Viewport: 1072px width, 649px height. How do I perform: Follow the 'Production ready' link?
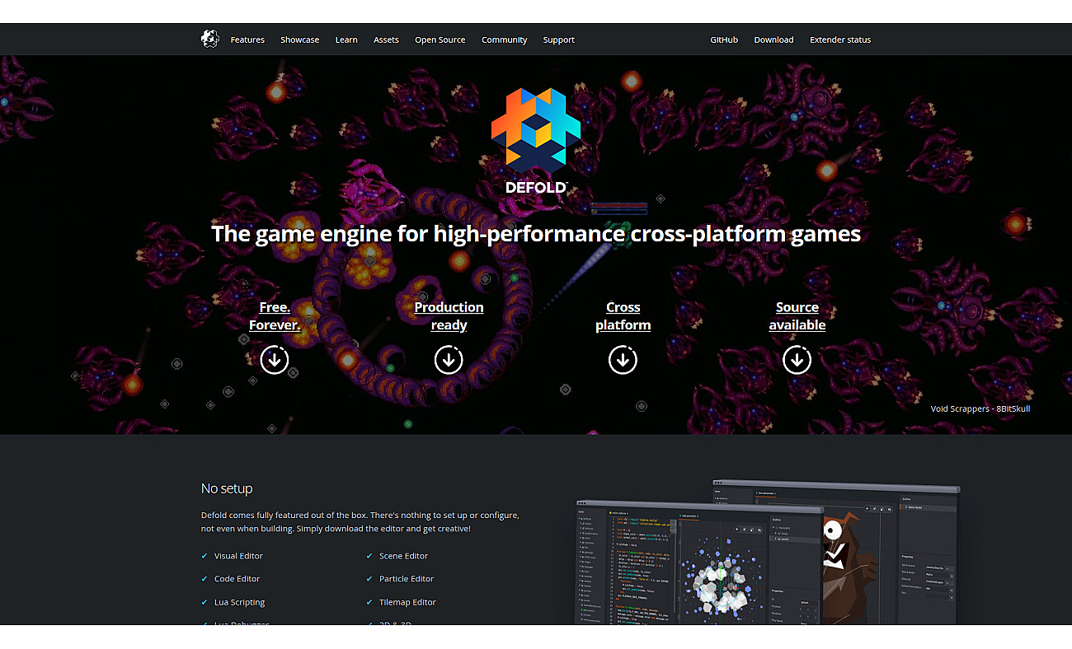(x=449, y=316)
